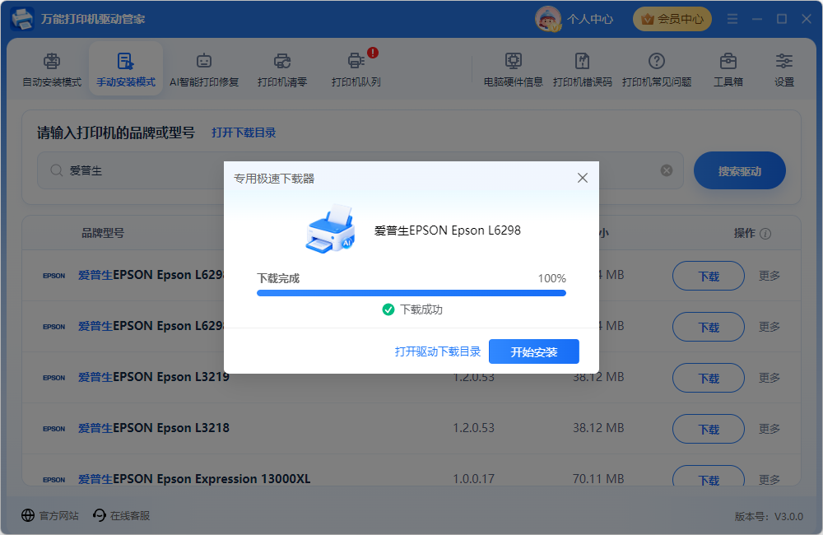Click the app printer logo icon
823x535 pixels.
22,19
